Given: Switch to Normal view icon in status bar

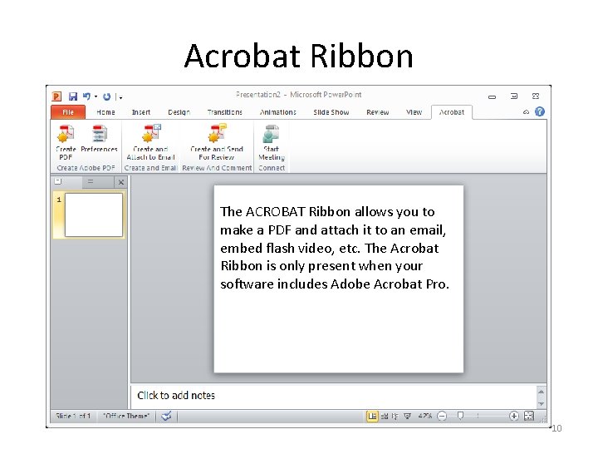Looking at the screenshot, I should [x=372, y=417].
